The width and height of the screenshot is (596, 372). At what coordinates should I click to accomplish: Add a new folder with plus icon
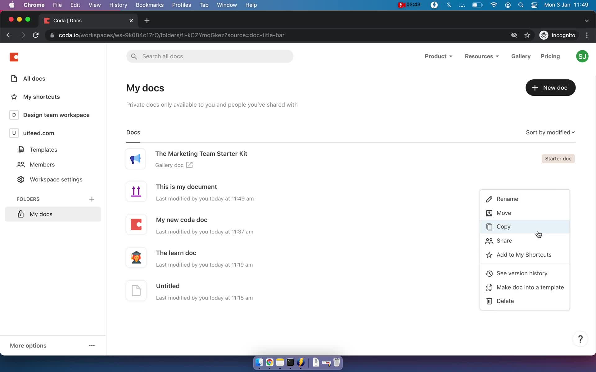(92, 199)
